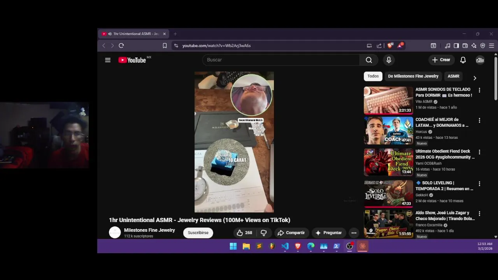This screenshot has width=498, height=280.
Task: Open Brave Shields lion icon
Action: pos(390,45)
